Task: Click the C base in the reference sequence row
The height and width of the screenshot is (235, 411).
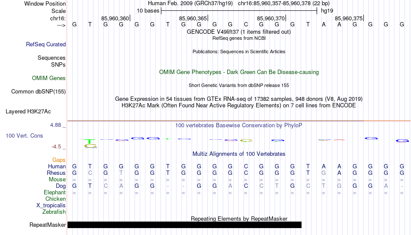Action: (x=246, y=25)
